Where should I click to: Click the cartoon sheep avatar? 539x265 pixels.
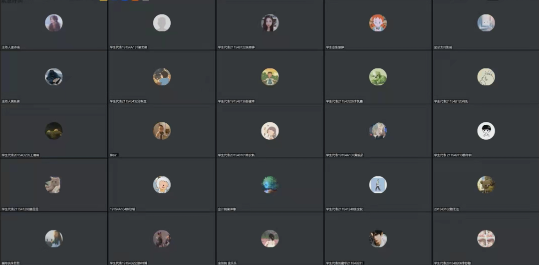tap(162, 185)
